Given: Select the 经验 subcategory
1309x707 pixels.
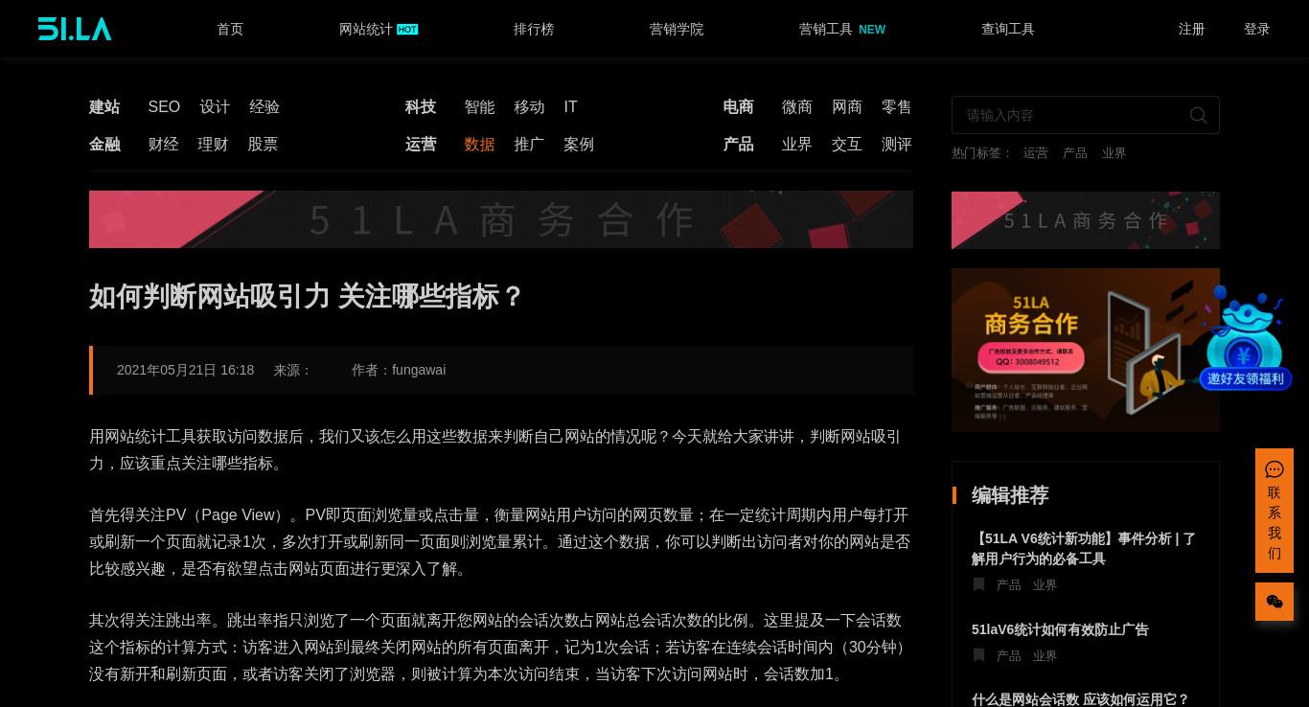Looking at the screenshot, I should coord(264,107).
